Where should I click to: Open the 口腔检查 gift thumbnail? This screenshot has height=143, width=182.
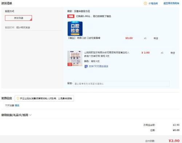(x=75, y=28)
